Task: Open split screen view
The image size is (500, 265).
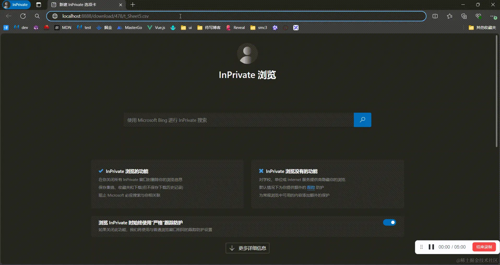Action: pos(435,16)
